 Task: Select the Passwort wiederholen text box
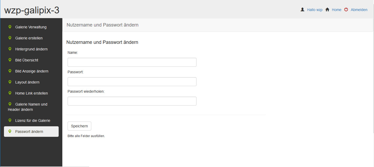132,101
